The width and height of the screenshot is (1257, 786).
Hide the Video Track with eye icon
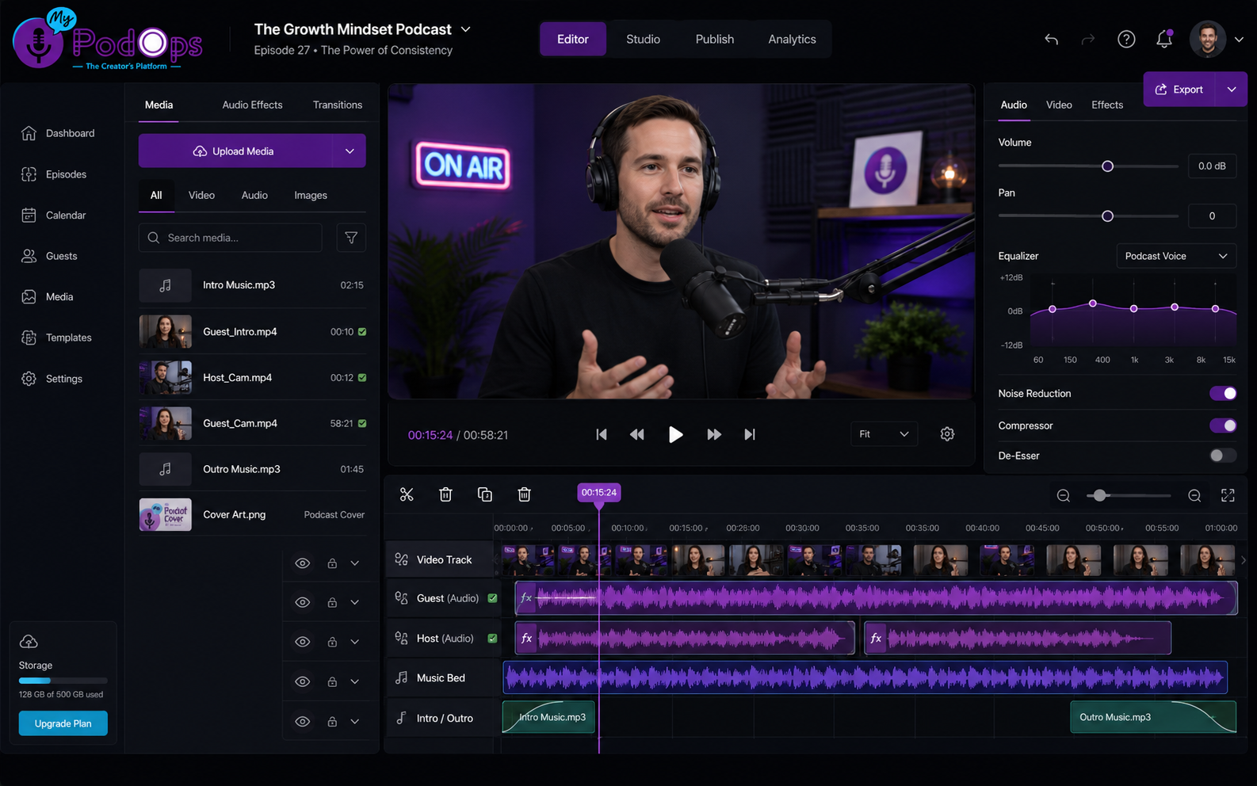click(303, 563)
